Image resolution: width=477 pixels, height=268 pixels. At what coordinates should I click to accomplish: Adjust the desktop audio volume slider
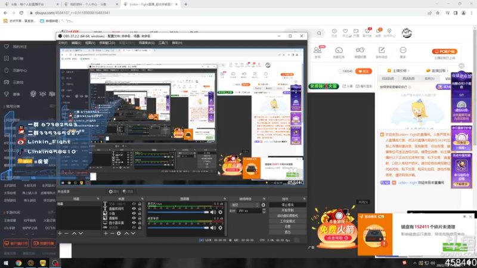tap(178, 228)
